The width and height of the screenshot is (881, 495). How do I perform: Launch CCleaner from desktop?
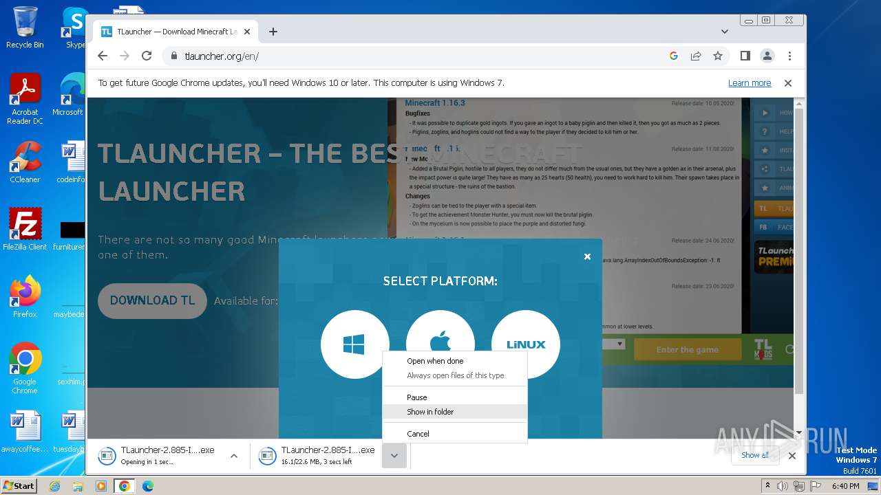[25, 162]
